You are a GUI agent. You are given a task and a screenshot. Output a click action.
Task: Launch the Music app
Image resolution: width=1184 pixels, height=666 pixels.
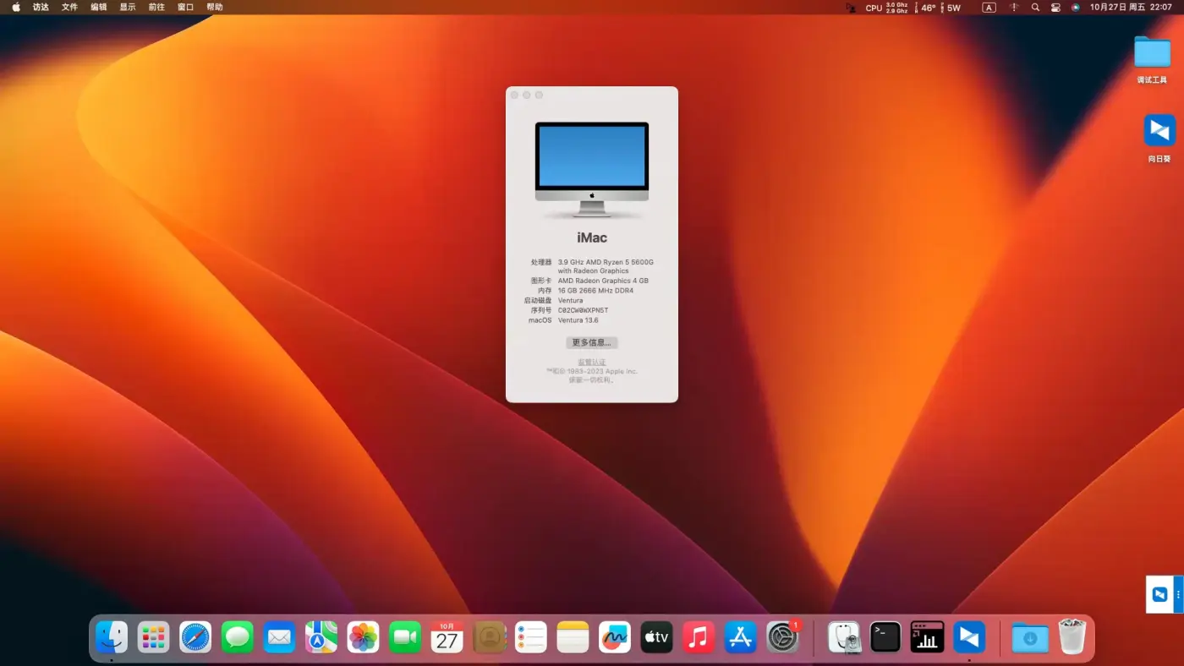pos(699,636)
